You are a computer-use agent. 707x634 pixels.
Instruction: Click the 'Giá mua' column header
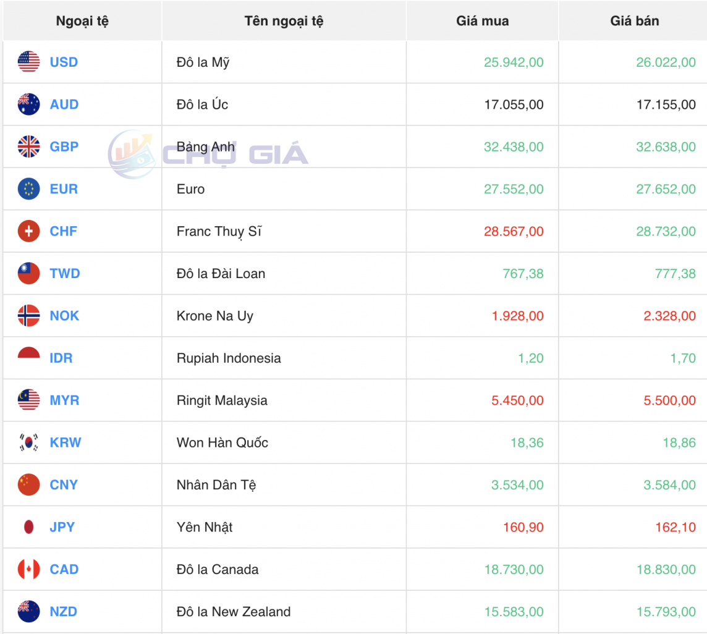[x=483, y=20]
